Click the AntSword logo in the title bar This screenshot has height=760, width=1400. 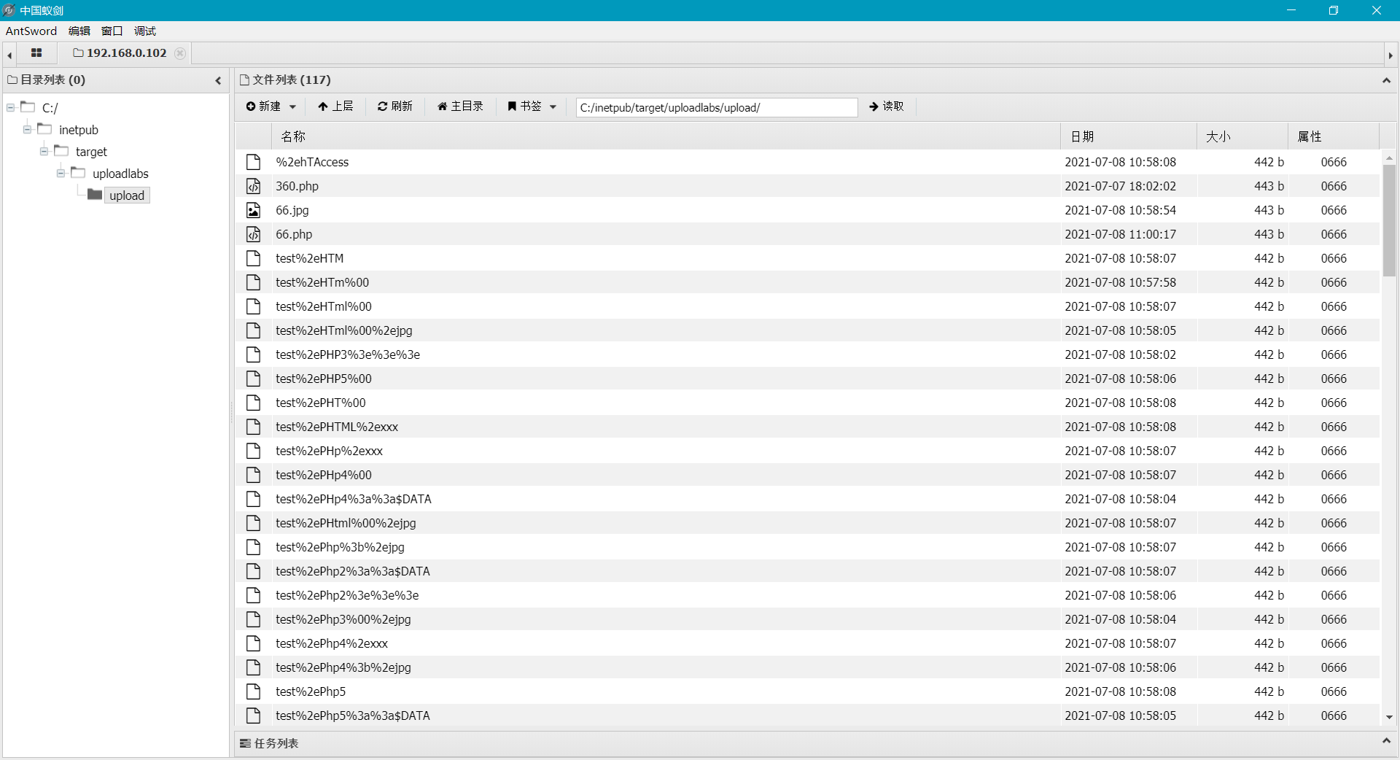coord(9,10)
